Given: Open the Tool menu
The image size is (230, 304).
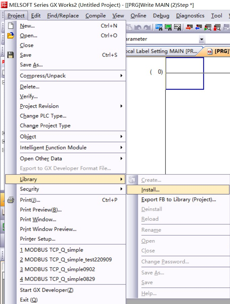Looking at the screenshot, I should pyautogui.click(x=217, y=16).
